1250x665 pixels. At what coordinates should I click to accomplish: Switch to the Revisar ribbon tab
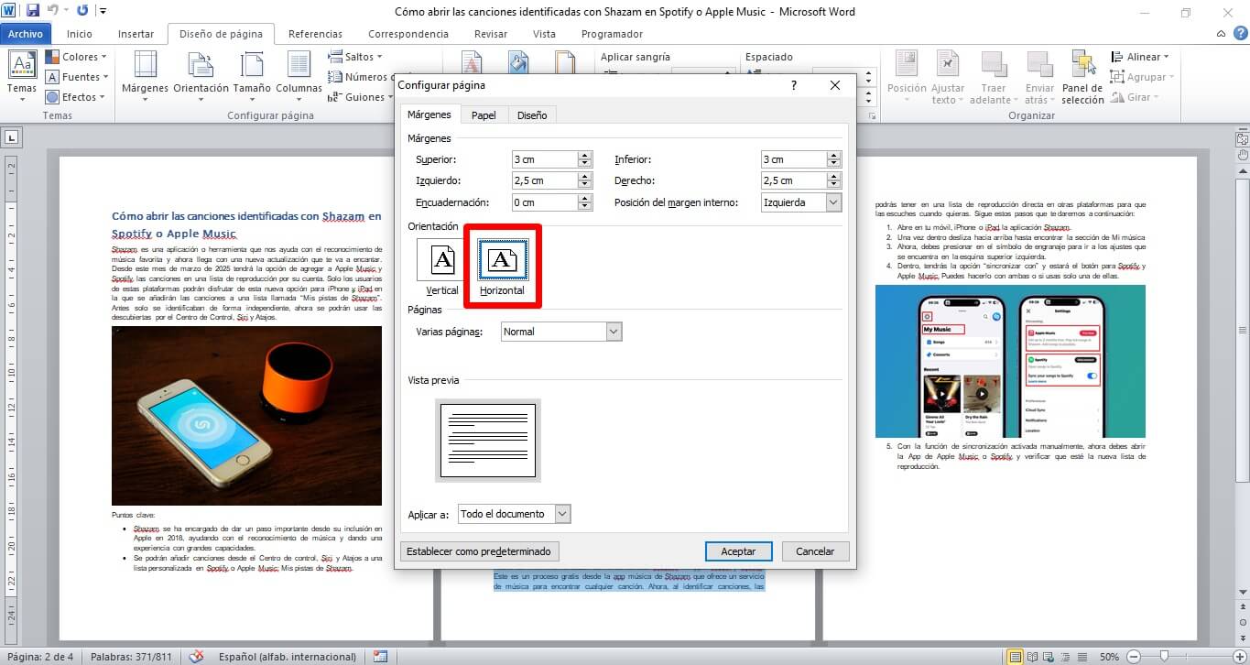[x=491, y=34]
